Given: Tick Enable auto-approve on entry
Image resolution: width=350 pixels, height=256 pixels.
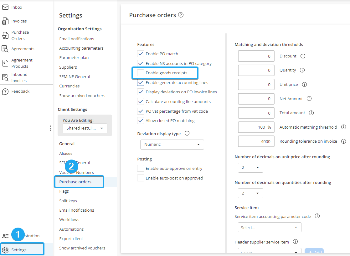Looking at the screenshot, I should [x=141, y=169].
